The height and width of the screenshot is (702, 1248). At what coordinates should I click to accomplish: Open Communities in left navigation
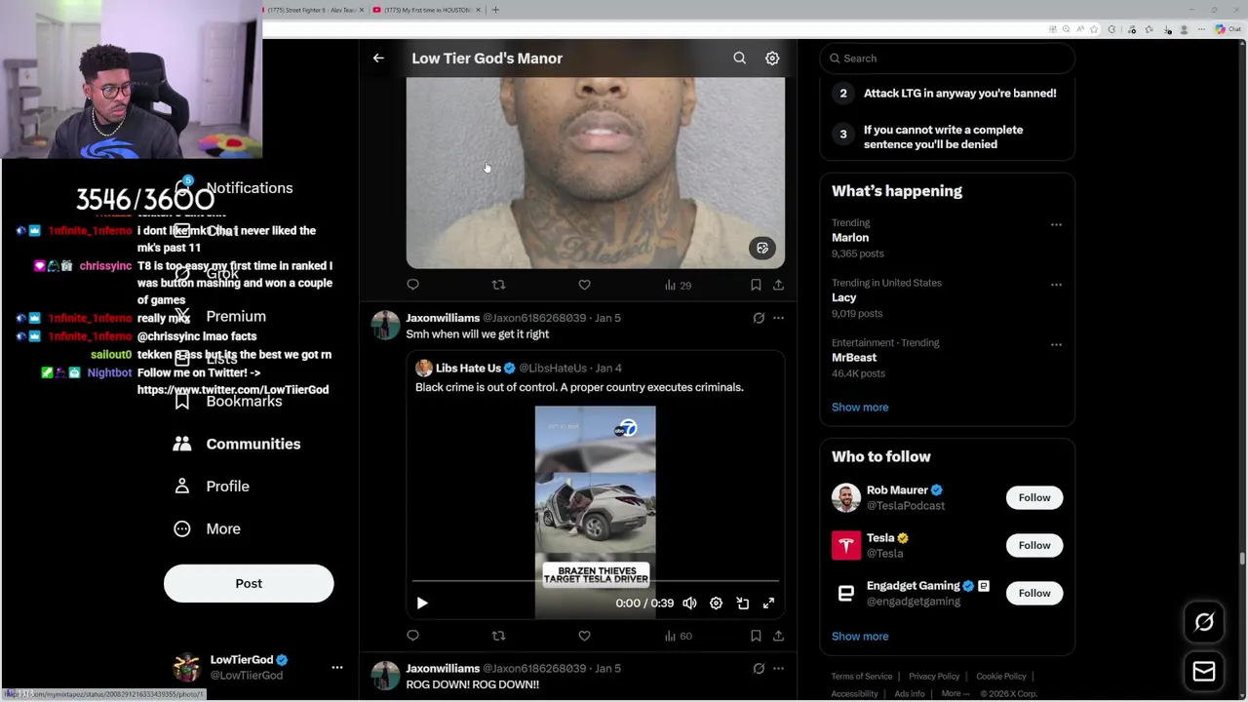(237, 444)
